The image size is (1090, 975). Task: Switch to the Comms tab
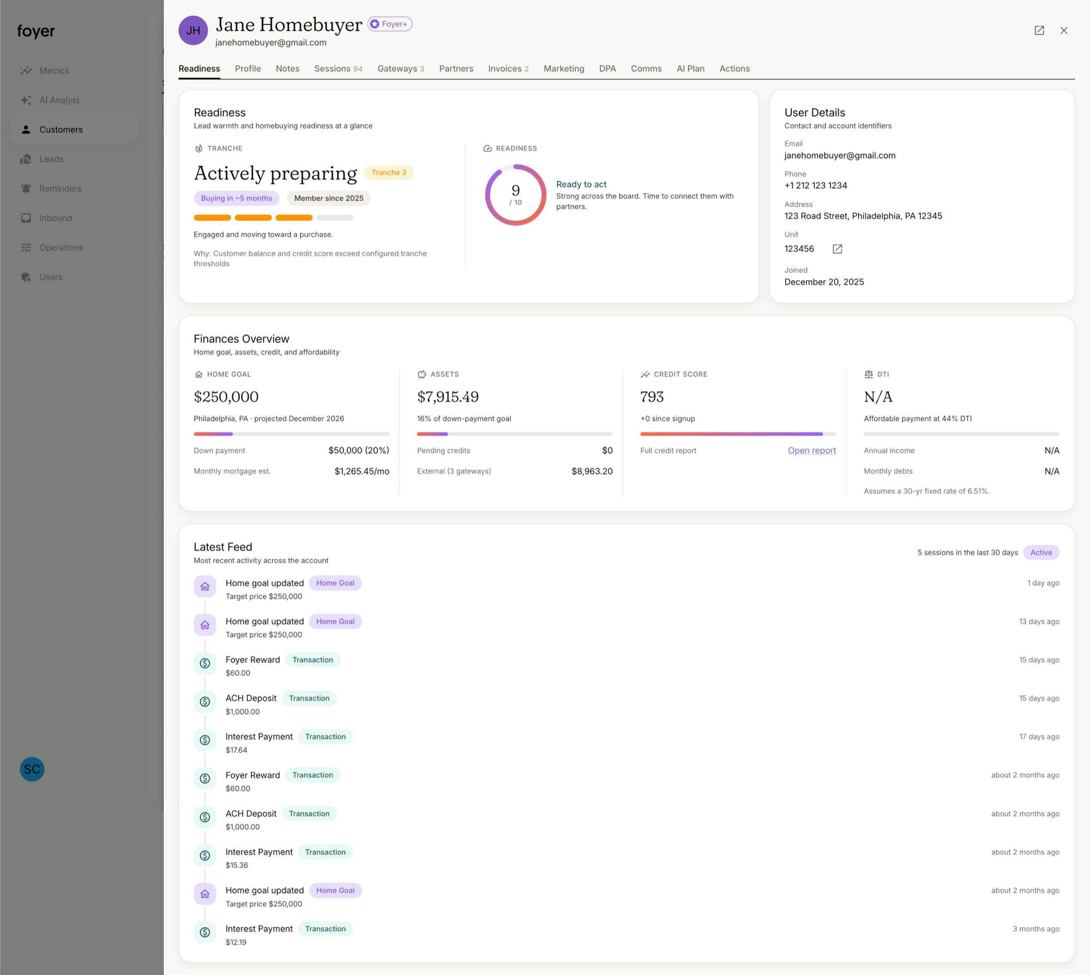click(646, 69)
